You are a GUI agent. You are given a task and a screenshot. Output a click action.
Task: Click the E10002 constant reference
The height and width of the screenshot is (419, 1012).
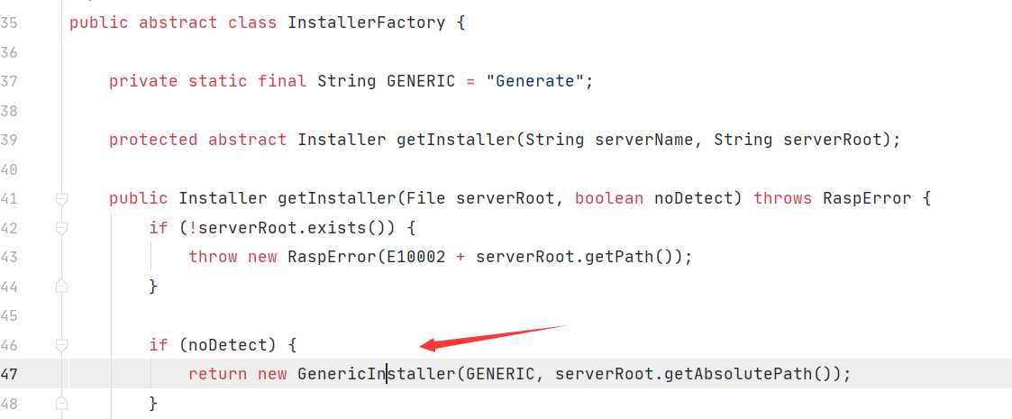[411, 257]
